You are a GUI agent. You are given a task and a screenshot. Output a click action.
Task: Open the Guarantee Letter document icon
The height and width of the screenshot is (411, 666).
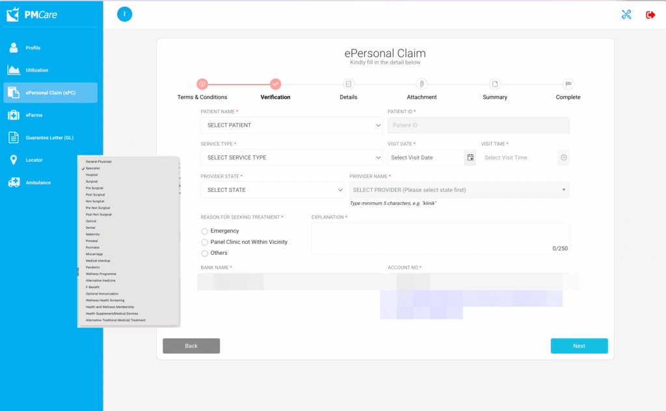tap(14, 137)
